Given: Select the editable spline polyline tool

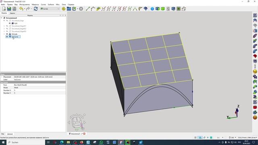Looking at the screenshot, I should pos(93,9).
